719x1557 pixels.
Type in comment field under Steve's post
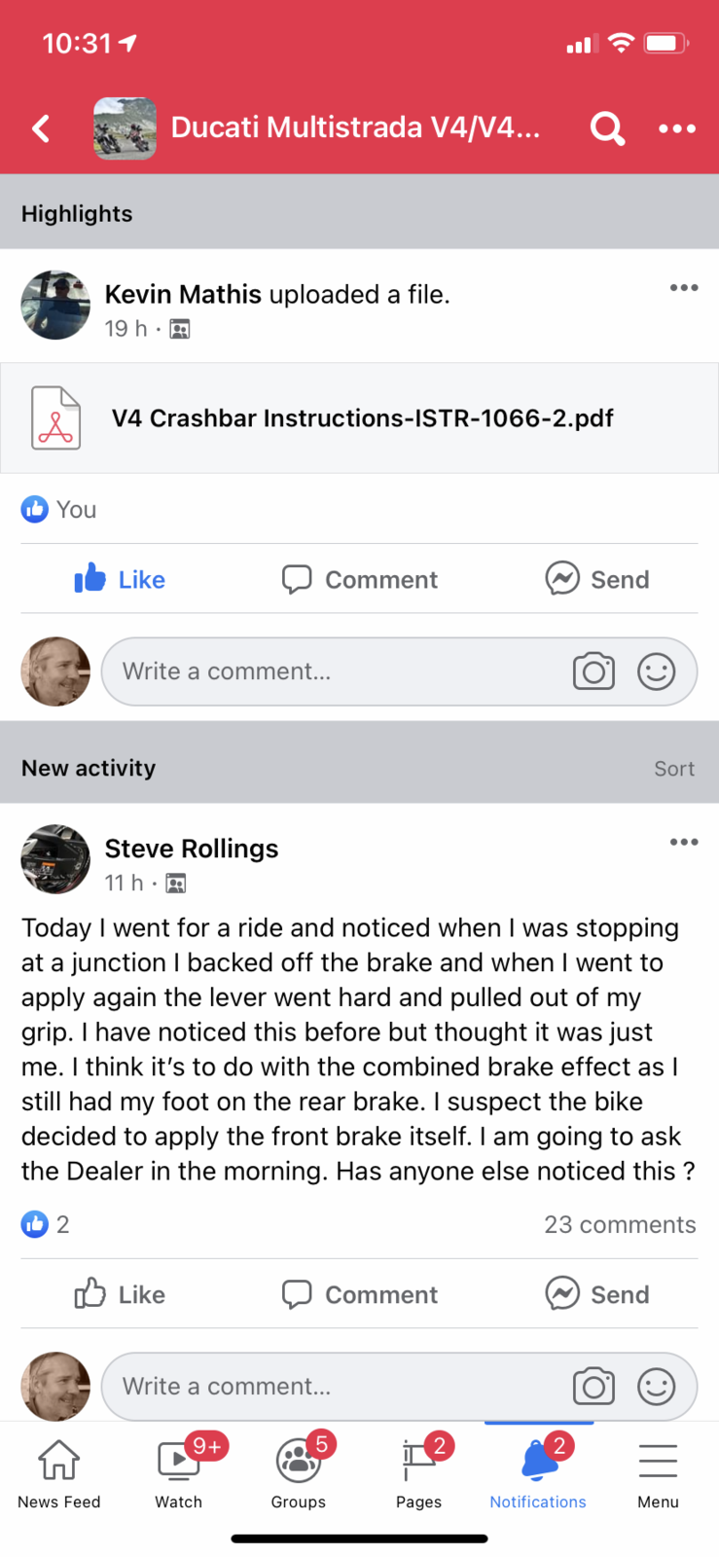pos(331,1387)
